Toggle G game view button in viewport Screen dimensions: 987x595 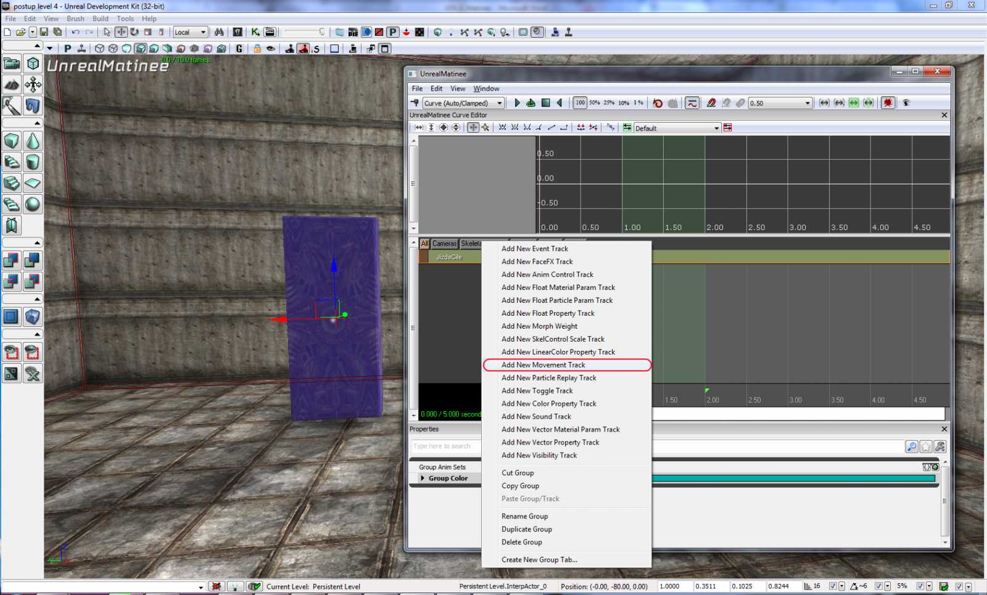[239, 49]
